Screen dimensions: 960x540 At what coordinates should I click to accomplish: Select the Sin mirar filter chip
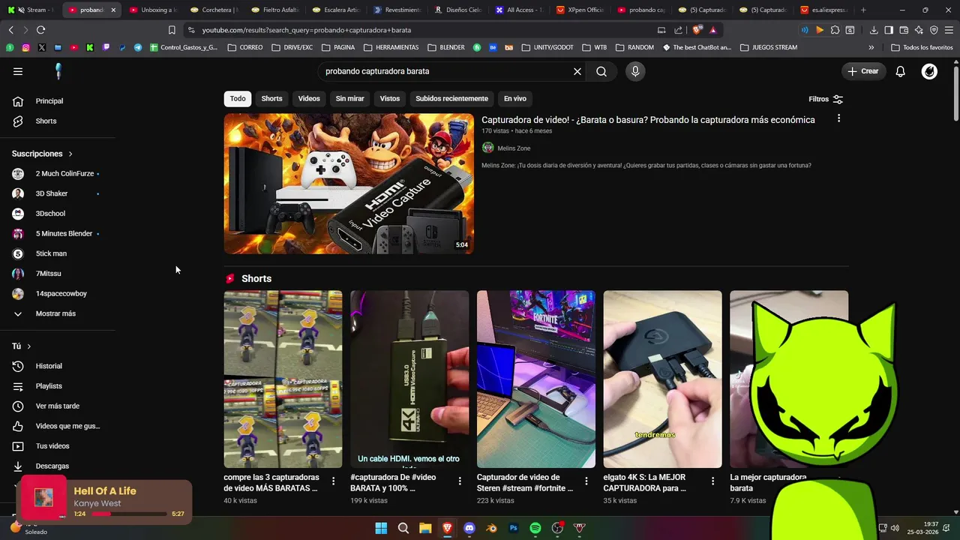click(350, 99)
